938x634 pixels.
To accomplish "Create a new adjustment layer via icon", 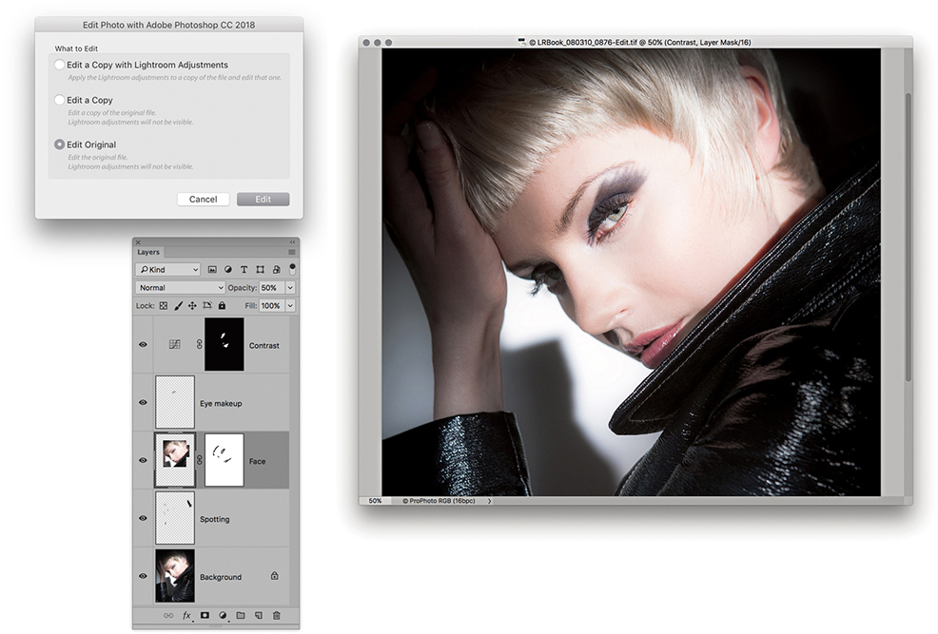I will pos(223,616).
